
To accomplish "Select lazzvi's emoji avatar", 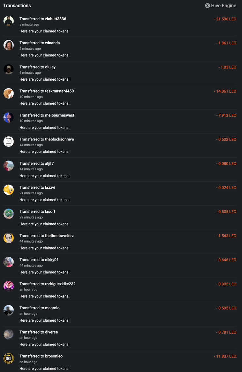I will tap(9, 190).
